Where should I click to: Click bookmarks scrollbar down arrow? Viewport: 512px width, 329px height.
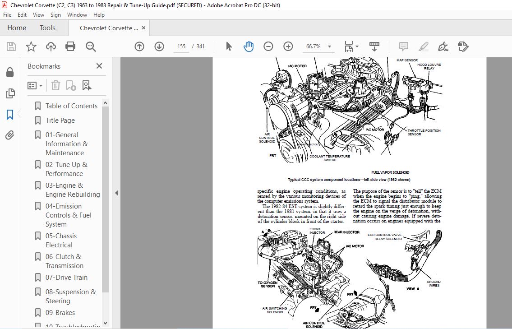105,323
